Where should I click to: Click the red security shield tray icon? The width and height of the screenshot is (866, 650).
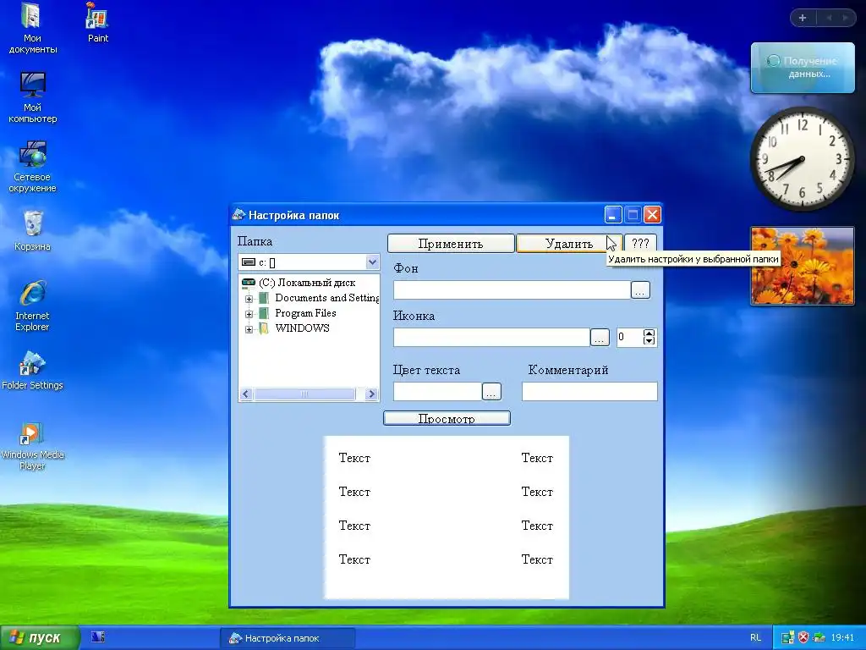pyautogui.click(x=803, y=637)
